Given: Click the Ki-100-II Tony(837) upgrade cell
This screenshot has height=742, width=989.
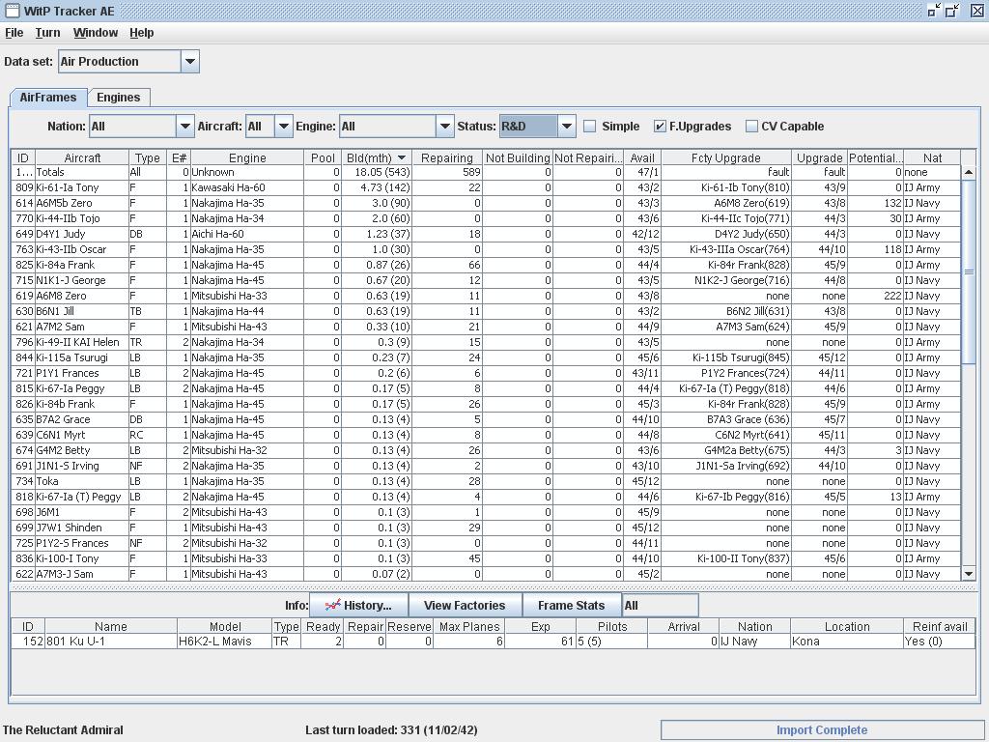Looking at the screenshot, I should coord(726,558).
